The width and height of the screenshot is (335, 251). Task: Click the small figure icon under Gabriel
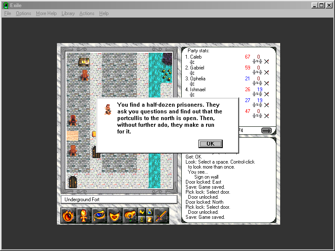coord(192,73)
